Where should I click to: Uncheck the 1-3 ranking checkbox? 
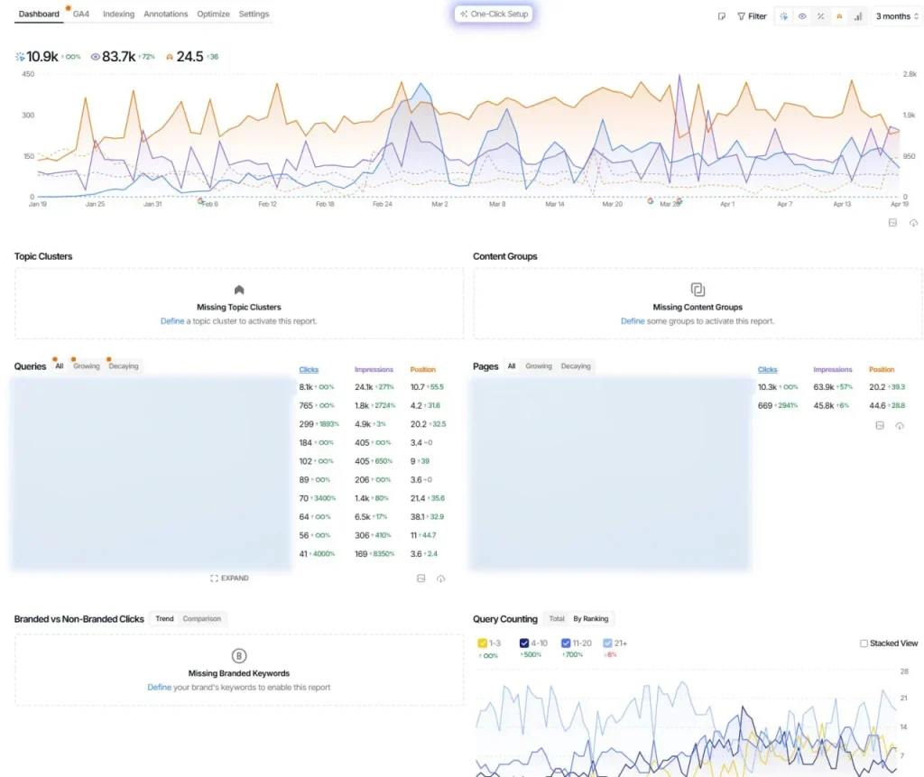pos(482,643)
